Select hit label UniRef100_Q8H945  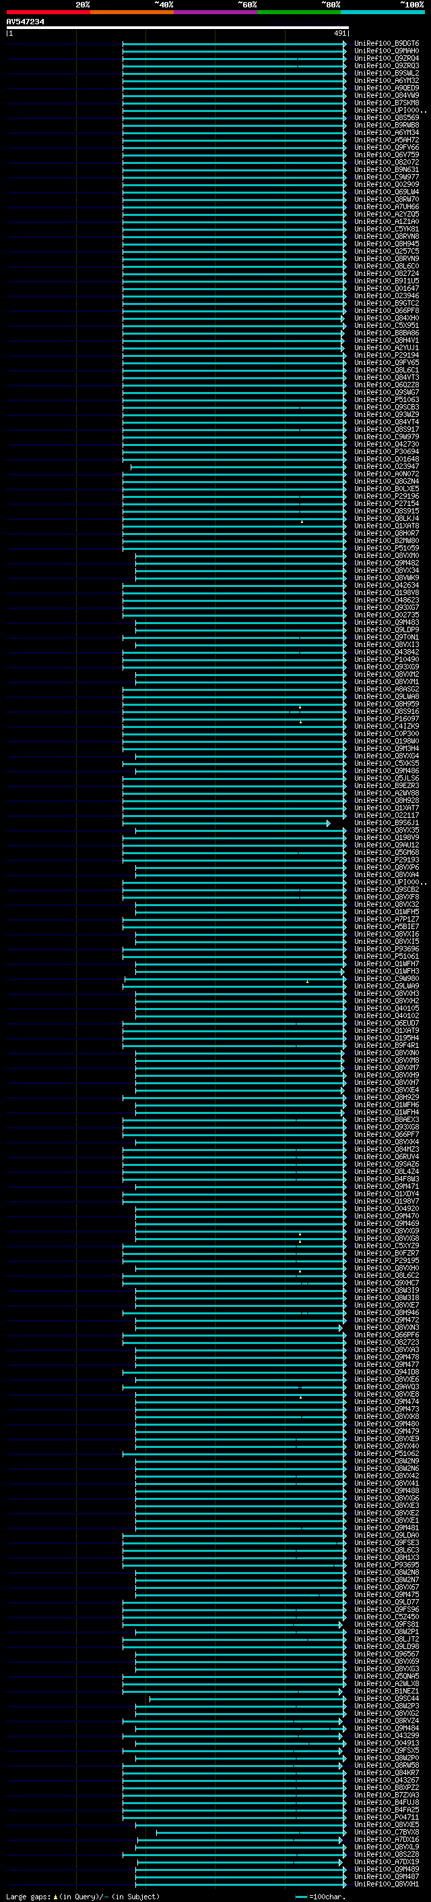pos(387,244)
